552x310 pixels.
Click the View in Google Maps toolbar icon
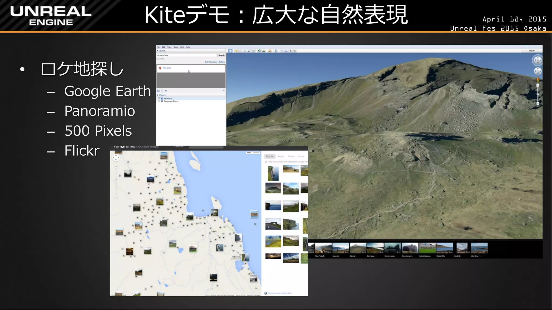(295, 51)
